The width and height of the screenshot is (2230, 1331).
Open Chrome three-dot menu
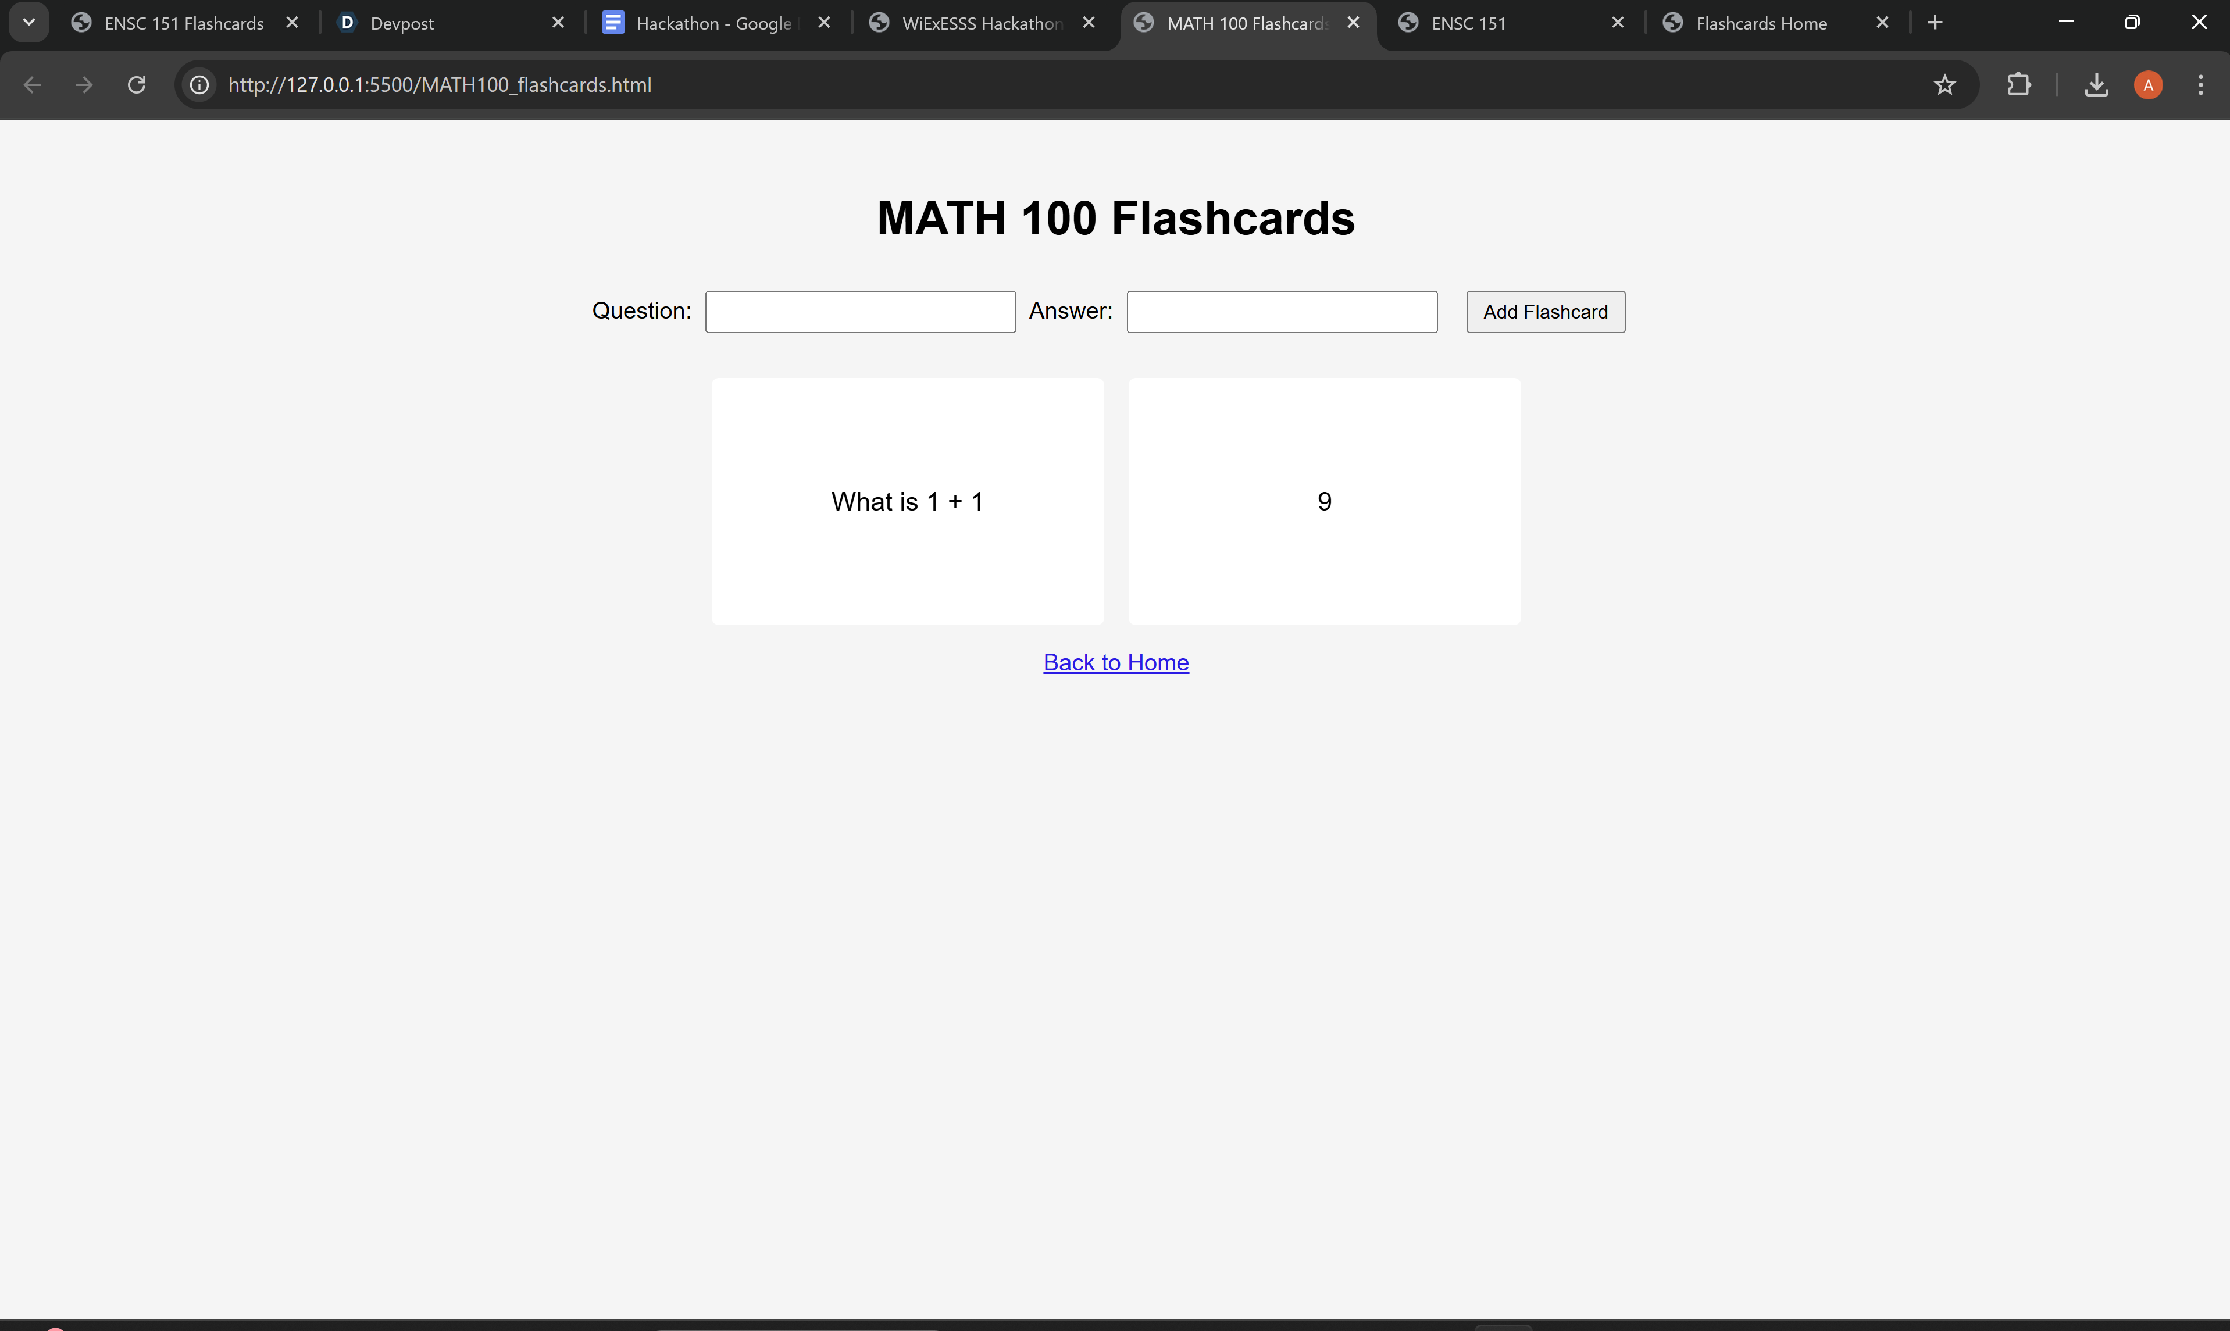[x=2200, y=84]
